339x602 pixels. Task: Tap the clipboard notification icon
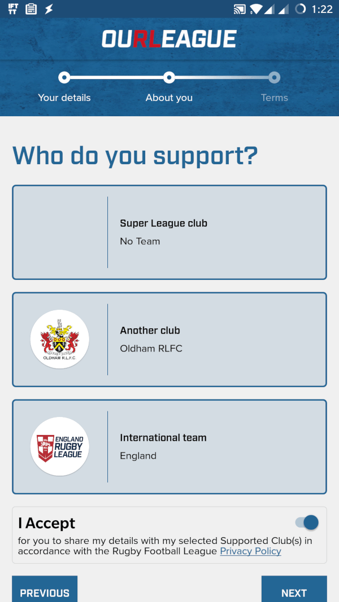coord(31,9)
